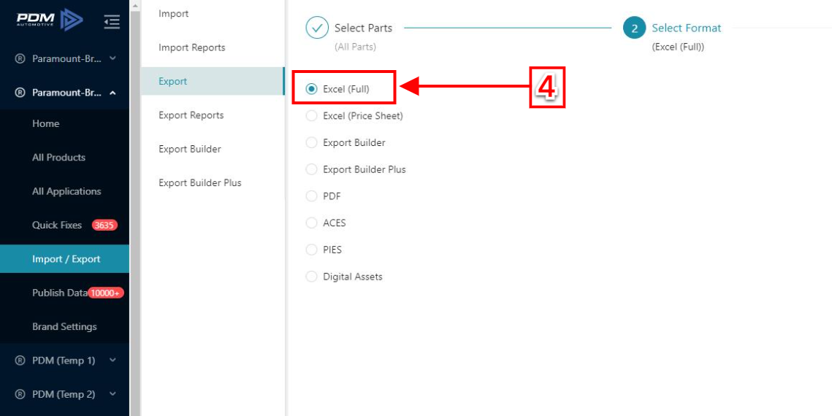The image size is (832, 416).
Task: Click the PDM Automotive logo
Action: point(50,20)
